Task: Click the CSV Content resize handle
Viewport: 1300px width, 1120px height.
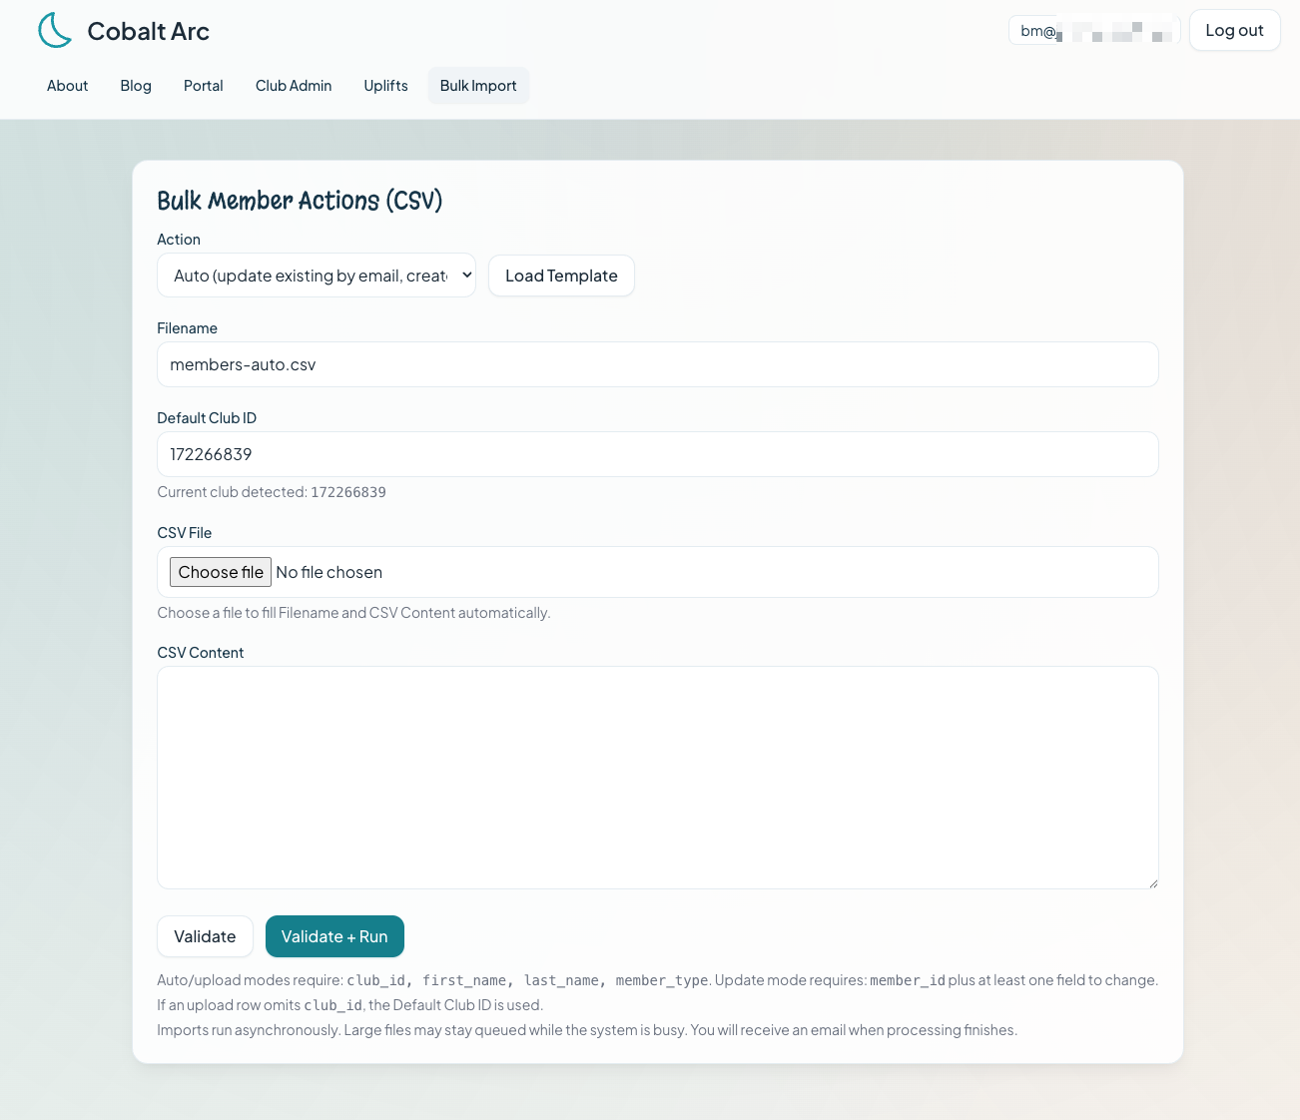Action: (x=1153, y=882)
